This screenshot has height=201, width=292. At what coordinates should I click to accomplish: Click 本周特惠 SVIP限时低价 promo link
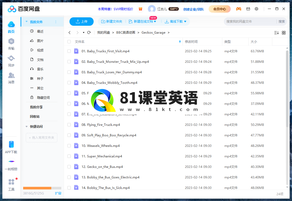tap(115, 9)
